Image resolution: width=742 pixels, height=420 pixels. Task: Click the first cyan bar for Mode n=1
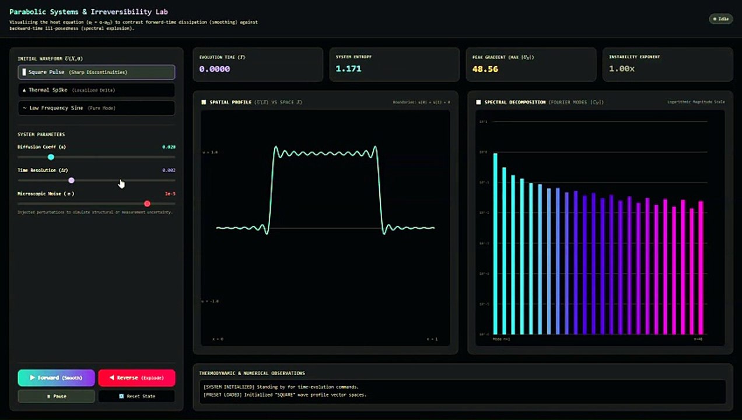pos(495,244)
